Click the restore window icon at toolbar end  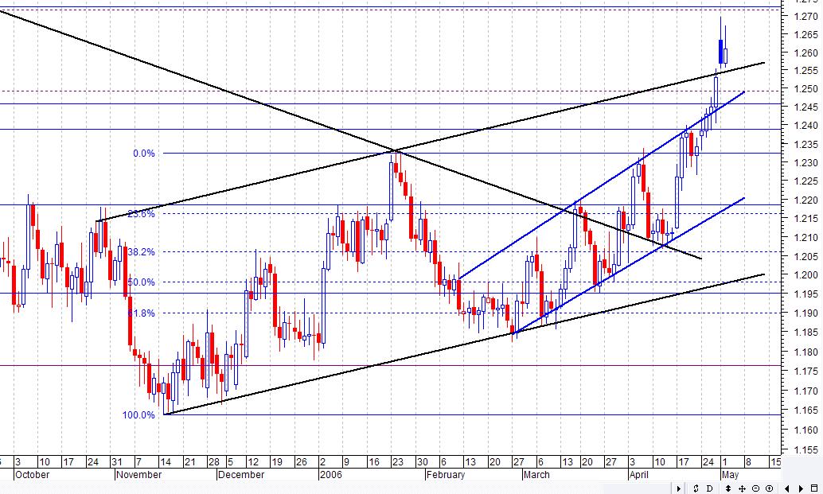pyautogui.click(x=813, y=487)
